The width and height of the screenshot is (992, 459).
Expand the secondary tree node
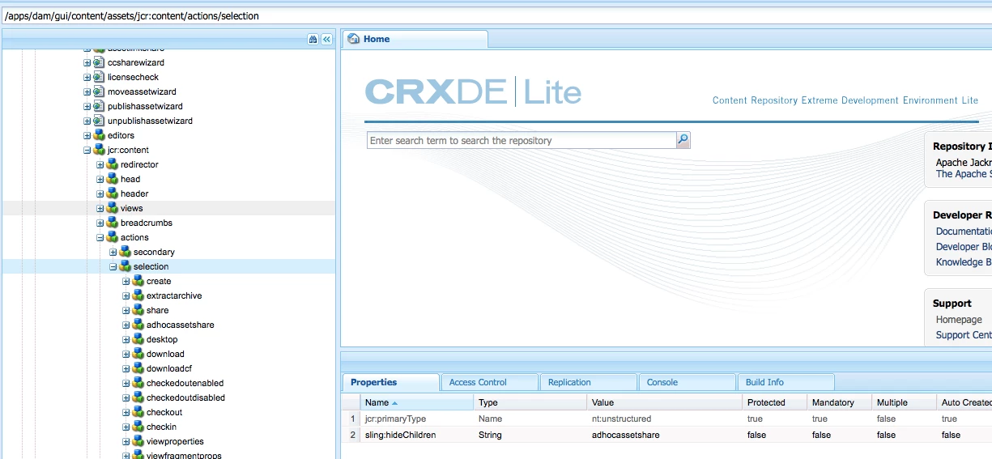[113, 252]
